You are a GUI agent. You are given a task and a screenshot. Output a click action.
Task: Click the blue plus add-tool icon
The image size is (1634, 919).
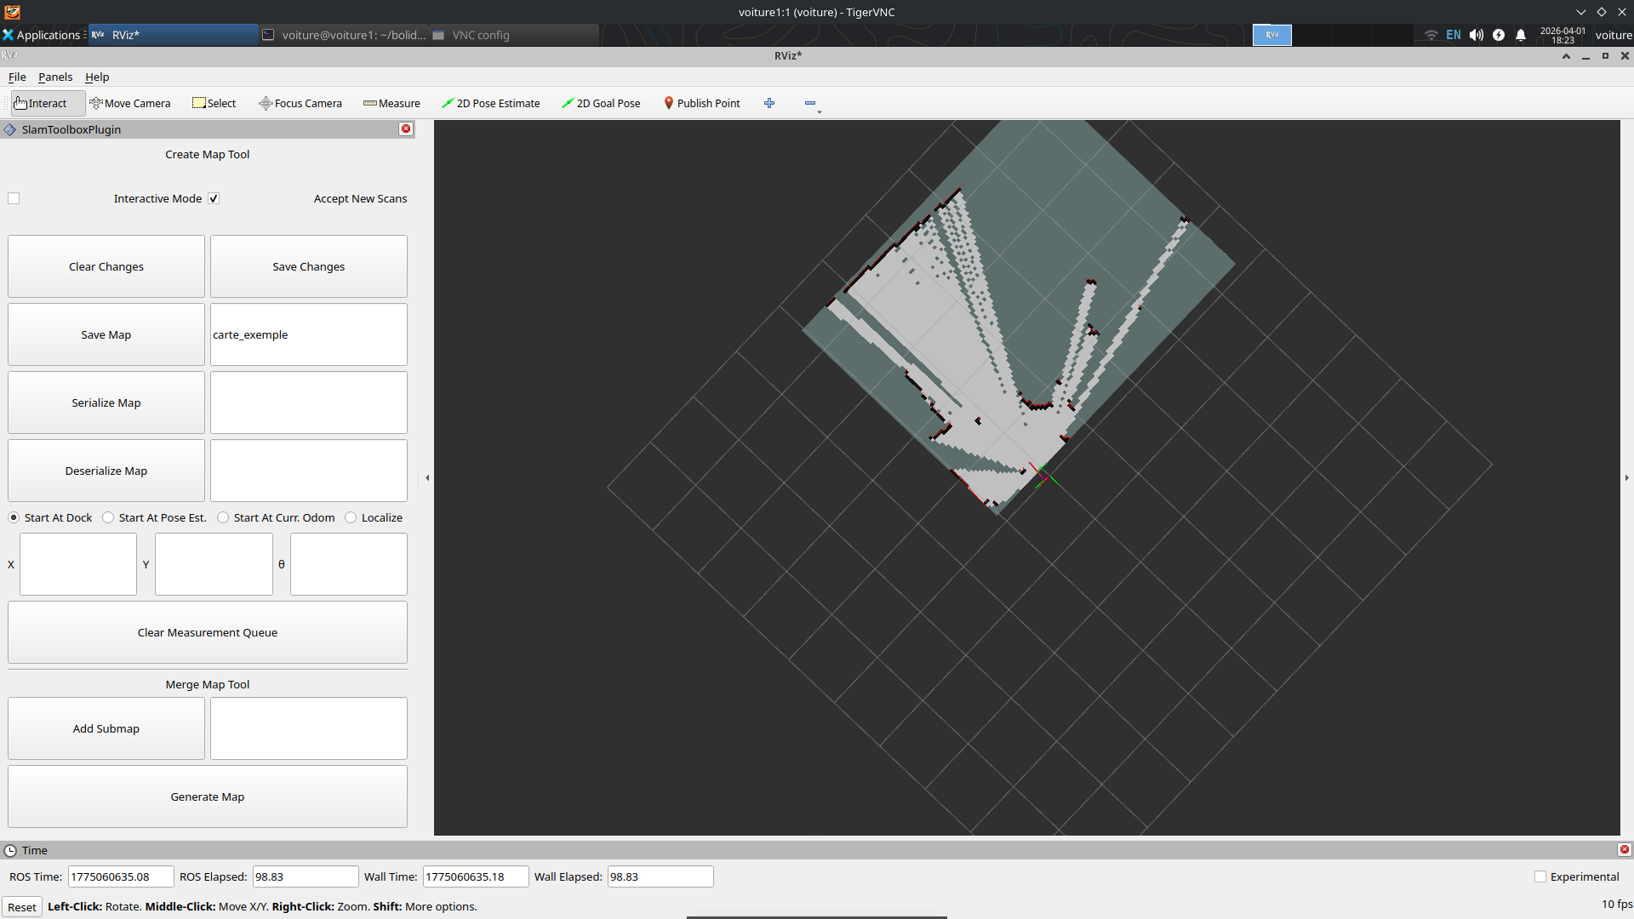(769, 103)
